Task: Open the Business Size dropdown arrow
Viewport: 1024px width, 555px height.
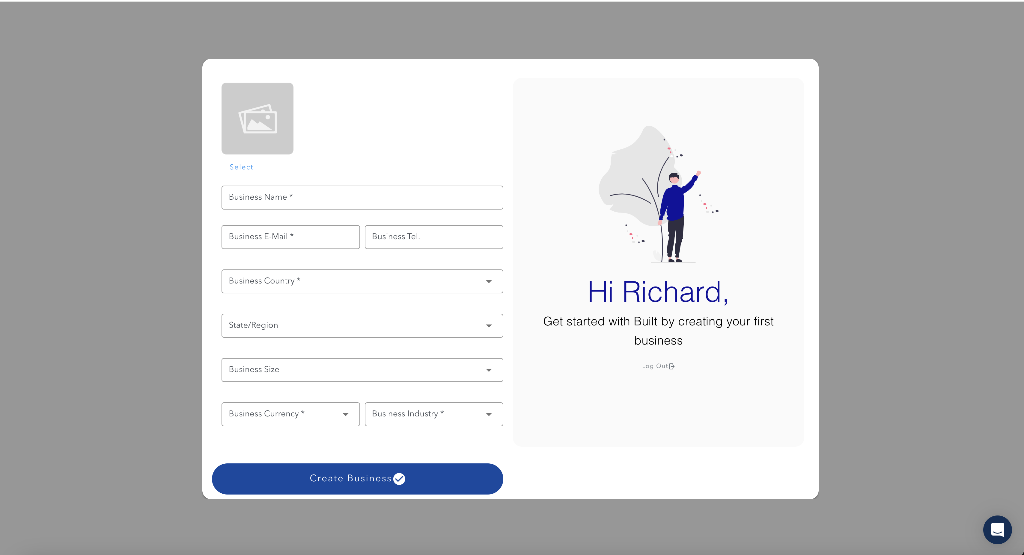Action: [x=489, y=370]
